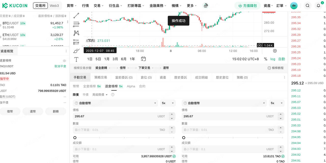The image size is (326, 163).
Task: Click the left buy amount slider handle
Action: pos(75,138)
